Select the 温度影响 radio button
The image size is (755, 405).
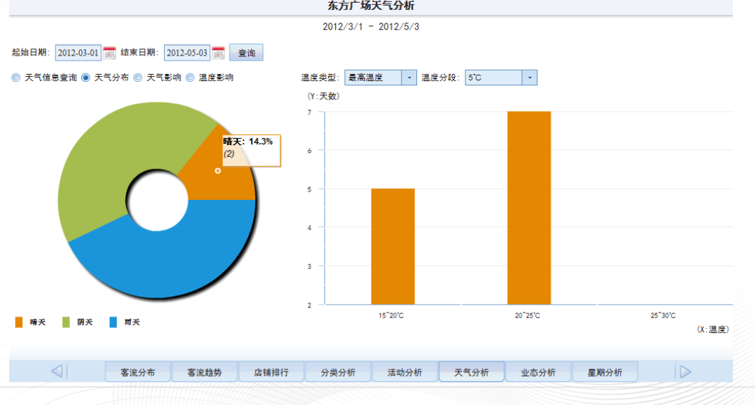click(x=190, y=78)
